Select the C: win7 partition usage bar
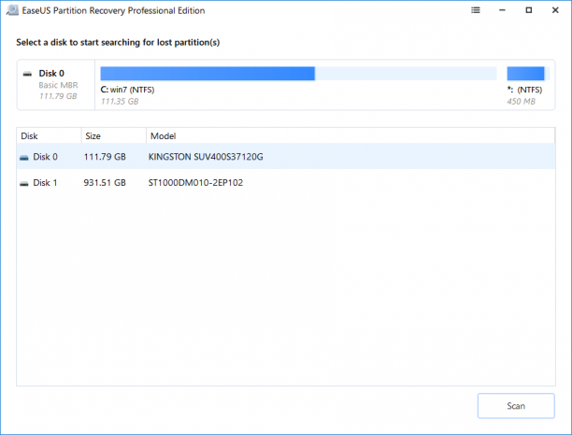The width and height of the screenshot is (572, 435). tap(298, 73)
